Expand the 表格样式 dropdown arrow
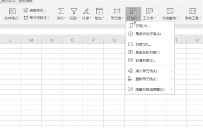The image size is (203, 128). (x=45, y=10)
